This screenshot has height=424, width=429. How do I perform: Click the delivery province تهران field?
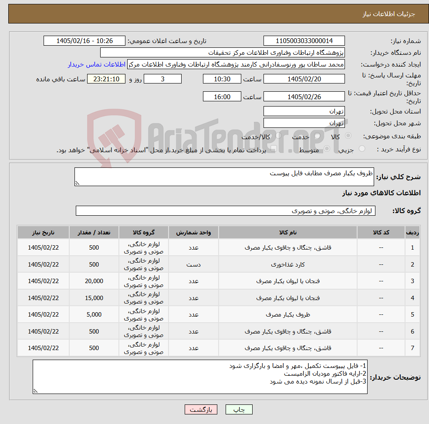point(304,111)
